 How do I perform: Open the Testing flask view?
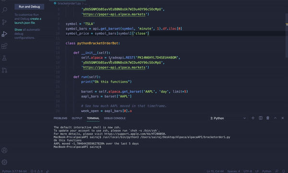point(4,58)
